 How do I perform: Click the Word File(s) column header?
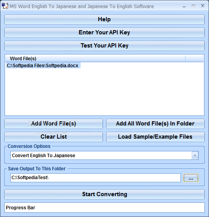tap(95, 59)
